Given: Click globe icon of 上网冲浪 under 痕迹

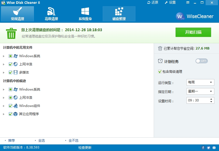Looking at the screenshot, I should point(16,97).
